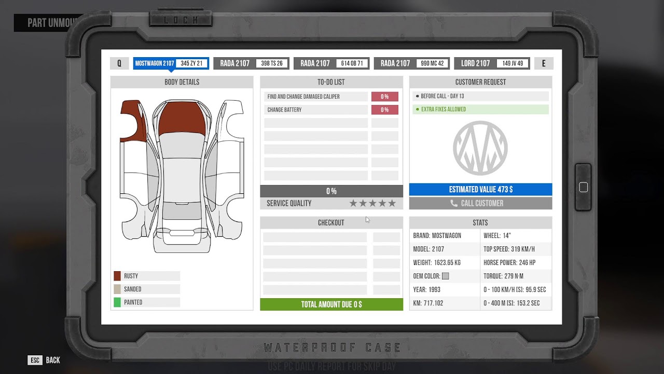664x374 pixels.
Task: Click the phone icon beside Call Customer
Action: [454, 203]
